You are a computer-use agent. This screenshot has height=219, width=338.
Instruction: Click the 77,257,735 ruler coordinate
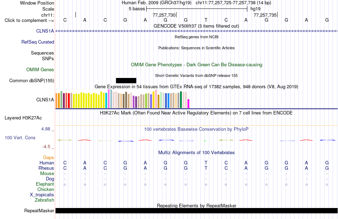(x=265, y=15)
